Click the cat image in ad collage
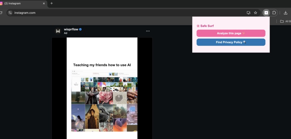Viewport: 291px width, 139px height. [106, 113]
